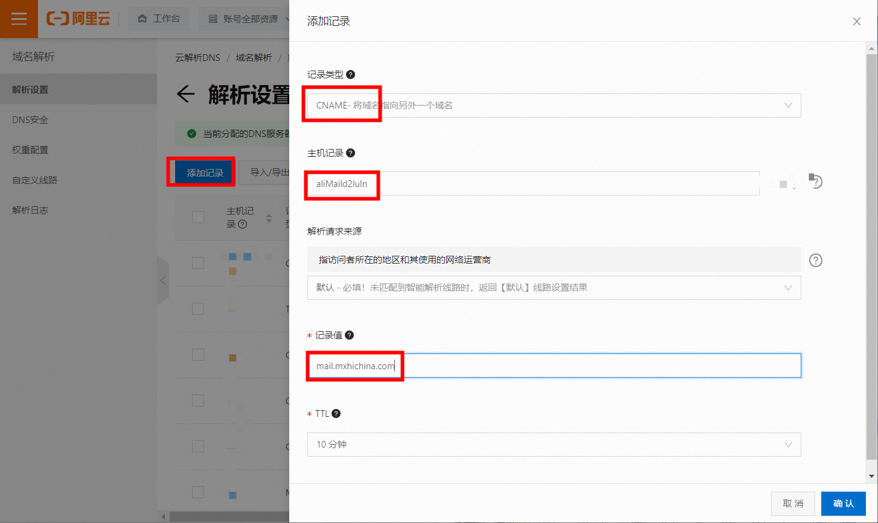Click the help icon beside TTL
Screen dimensions: 878x523
coord(336,413)
